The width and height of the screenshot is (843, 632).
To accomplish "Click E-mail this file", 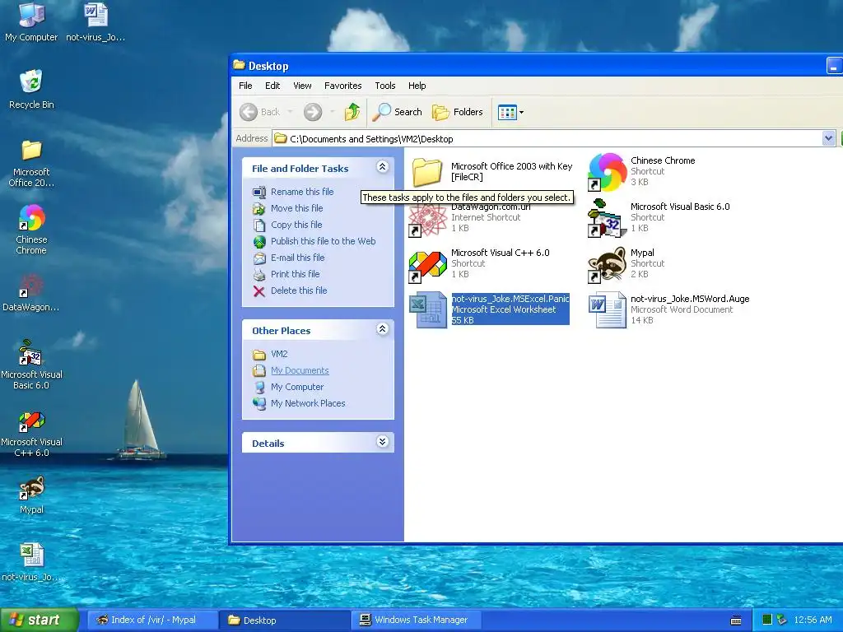I will pos(289,258).
